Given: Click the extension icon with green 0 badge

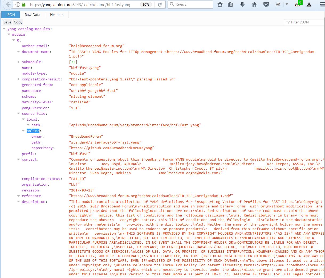Looking at the screenshot, I should 298,4.
